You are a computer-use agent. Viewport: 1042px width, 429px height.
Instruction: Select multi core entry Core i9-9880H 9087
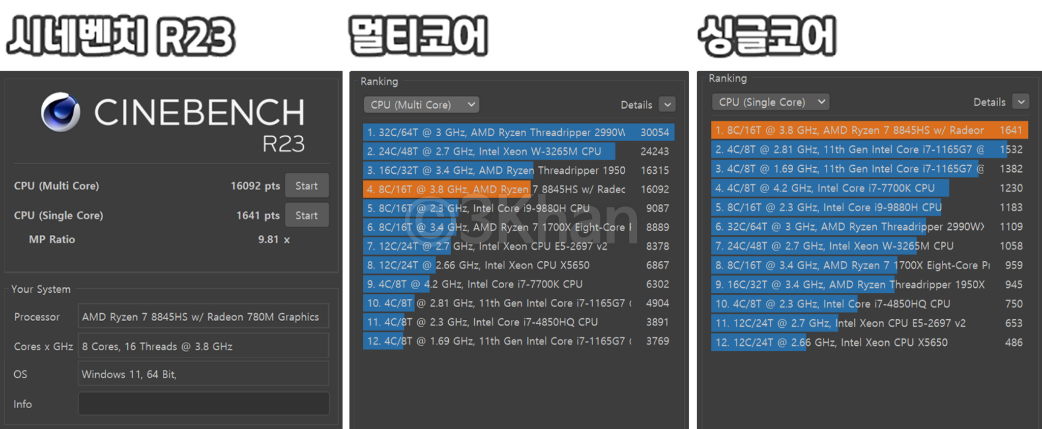(518, 208)
